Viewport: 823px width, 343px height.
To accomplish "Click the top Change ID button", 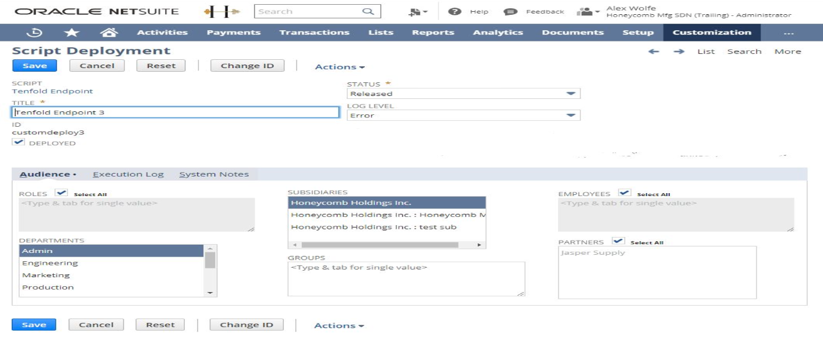I will coord(247,66).
